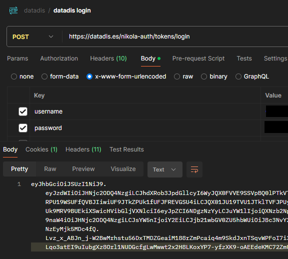
Task: Switch response view to Pretty
Action: tap(19, 169)
